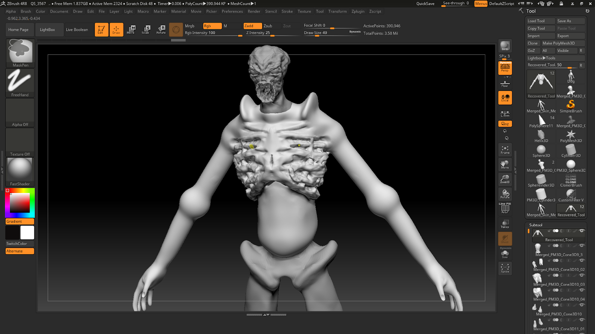Collapse the Tool palette header
The image size is (595, 334).
coord(531,11)
